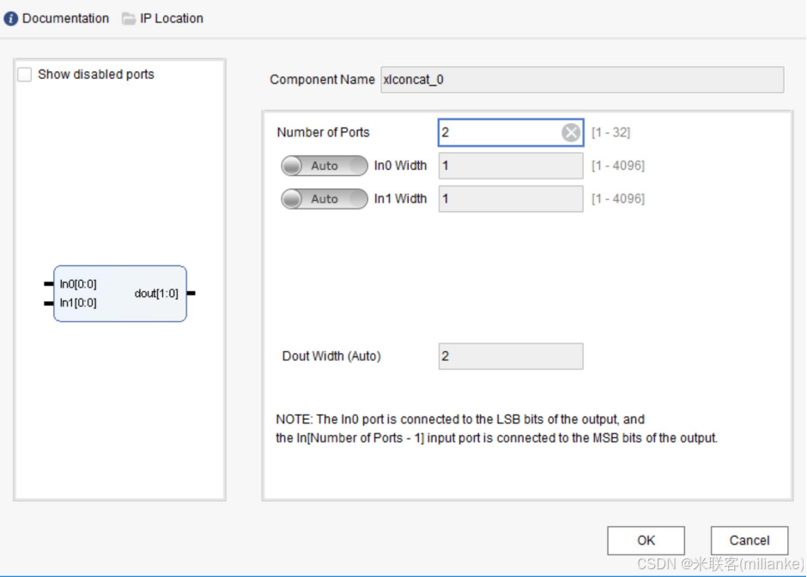
Task: Click the IP Location folder icon
Action: (129, 18)
